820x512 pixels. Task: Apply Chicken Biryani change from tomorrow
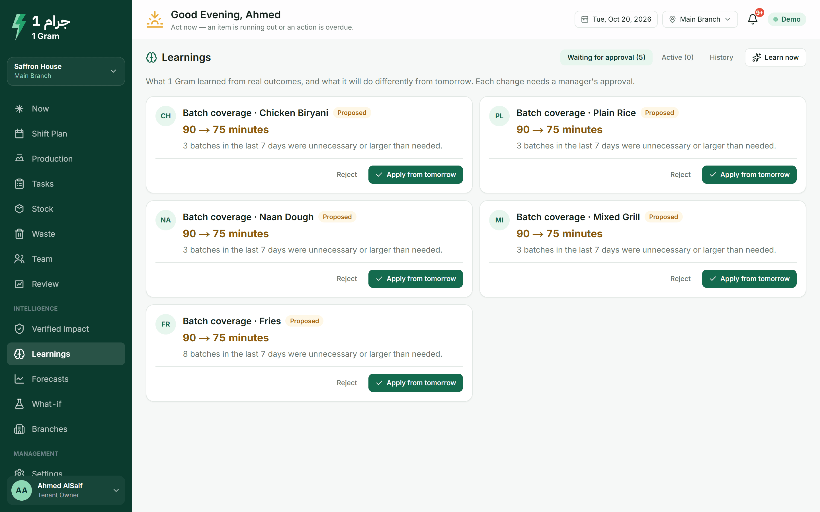415,175
